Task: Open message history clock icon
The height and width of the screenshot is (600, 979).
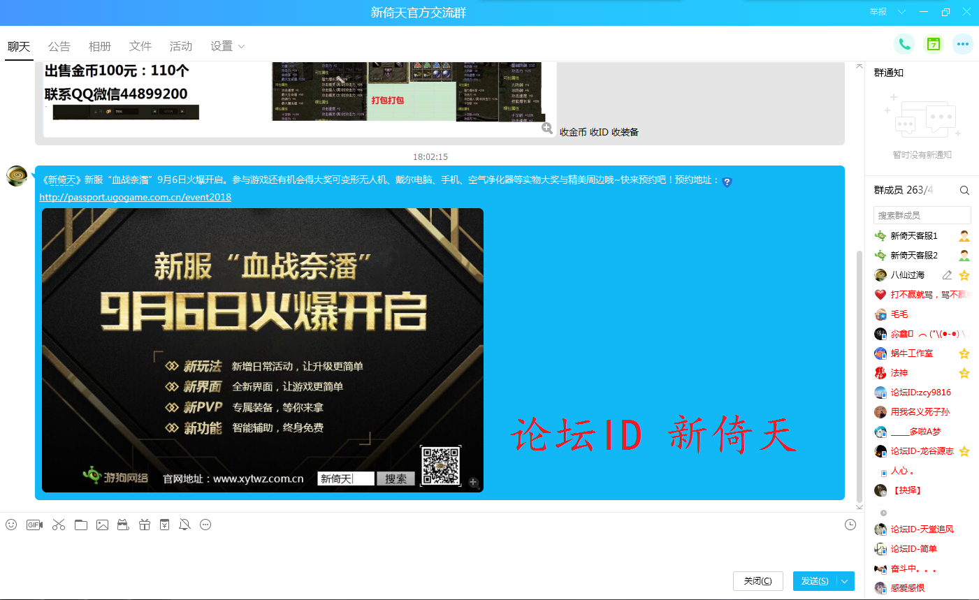Action: tap(850, 525)
